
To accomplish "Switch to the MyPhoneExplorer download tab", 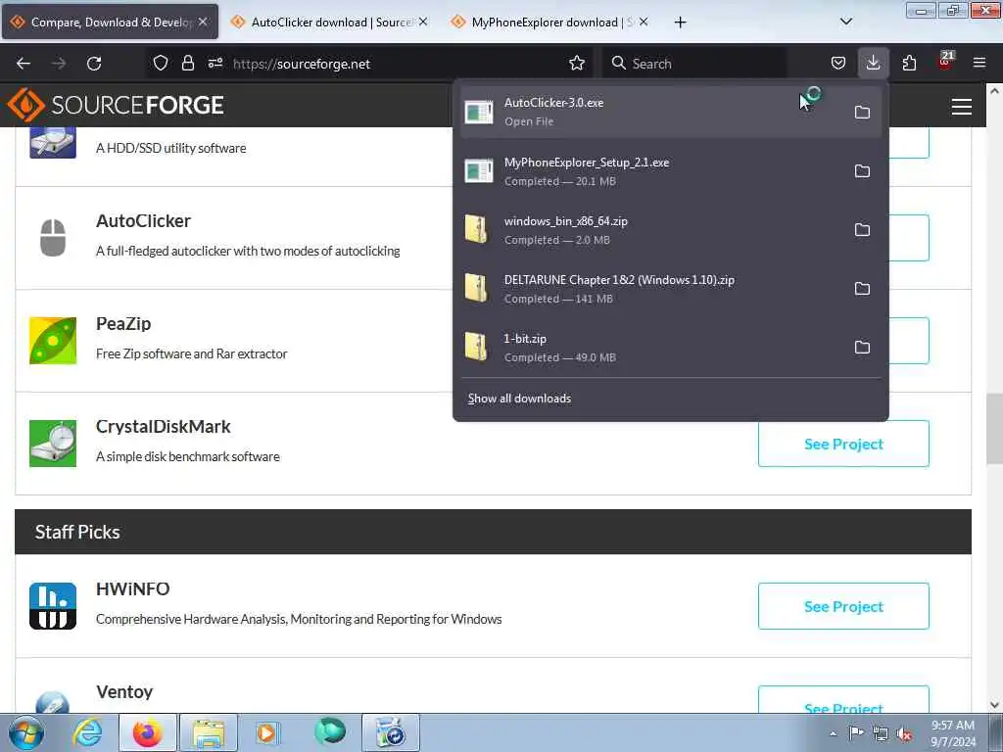I will (x=550, y=22).
